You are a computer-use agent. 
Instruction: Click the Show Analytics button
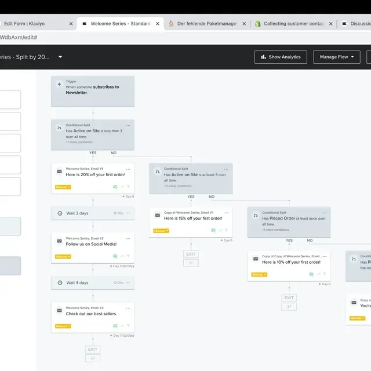281,57
